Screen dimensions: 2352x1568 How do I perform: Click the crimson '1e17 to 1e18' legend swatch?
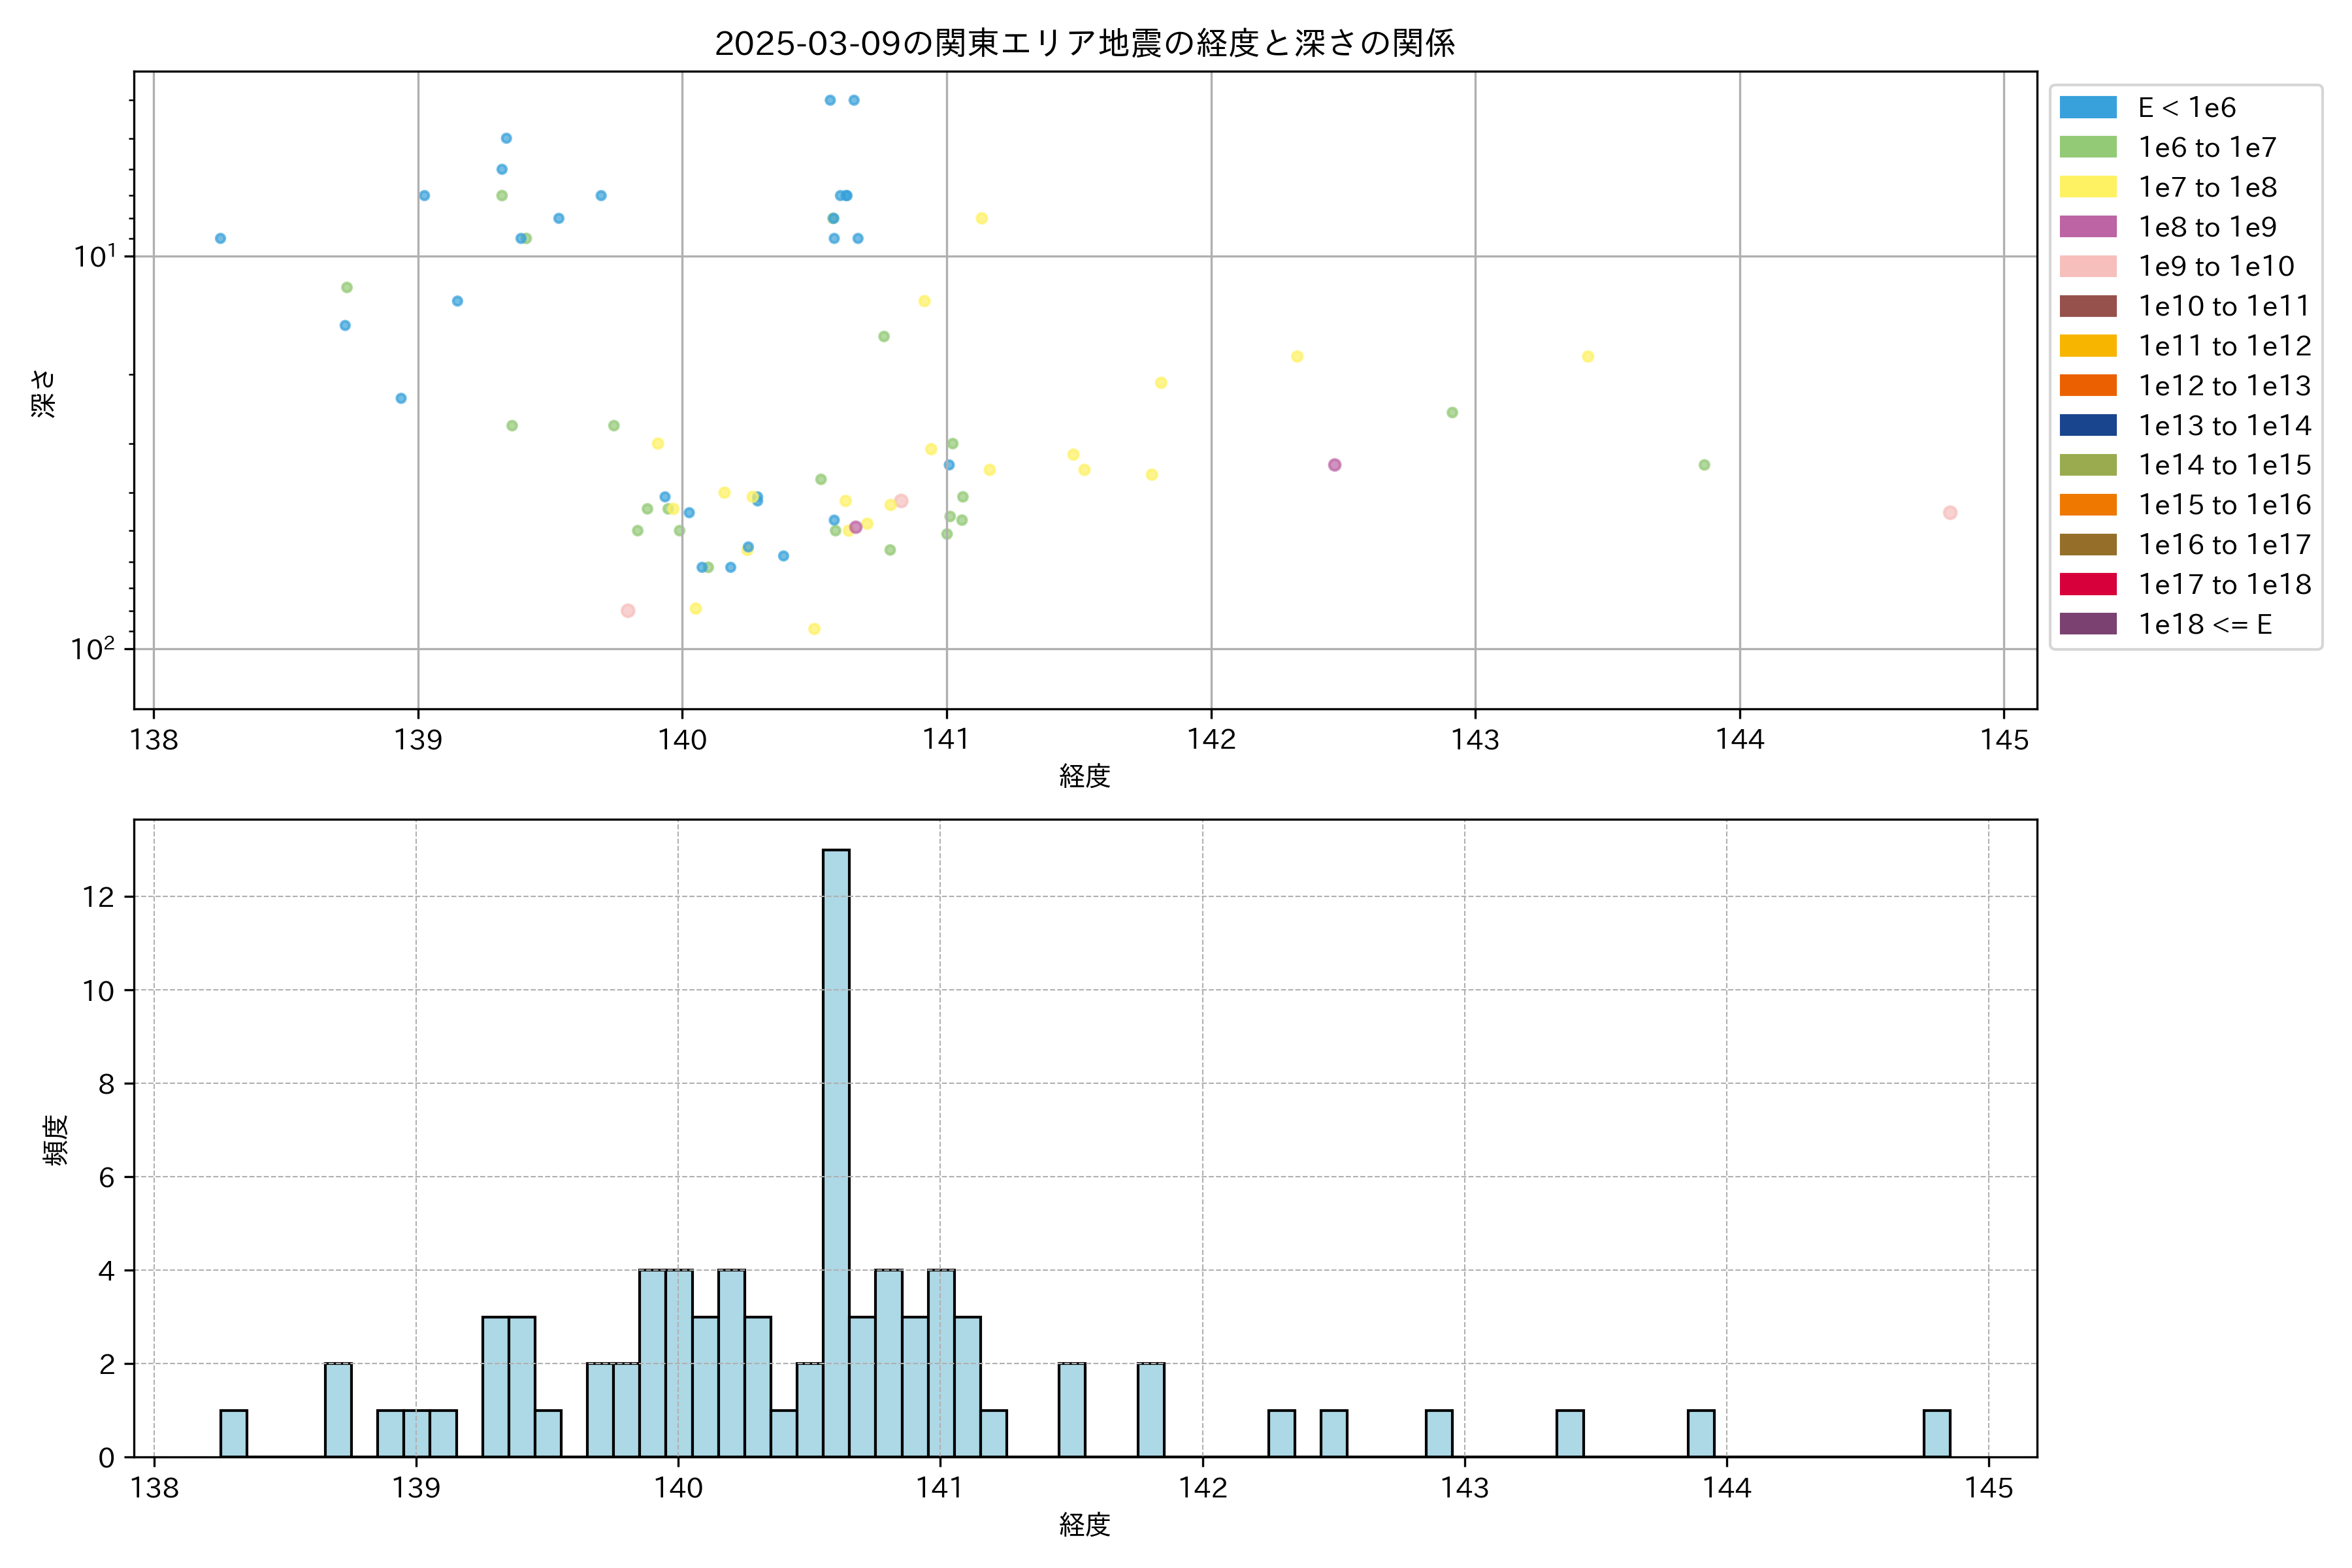pyautogui.click(x=2088, y=584)
